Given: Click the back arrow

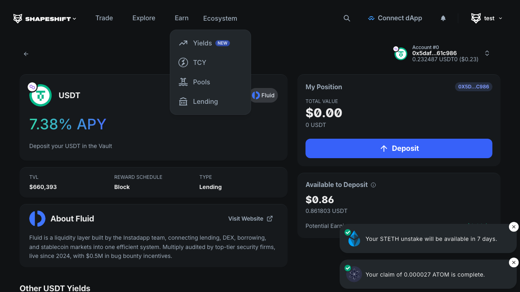Looking at the screenshot, I should tap(26, 54).
